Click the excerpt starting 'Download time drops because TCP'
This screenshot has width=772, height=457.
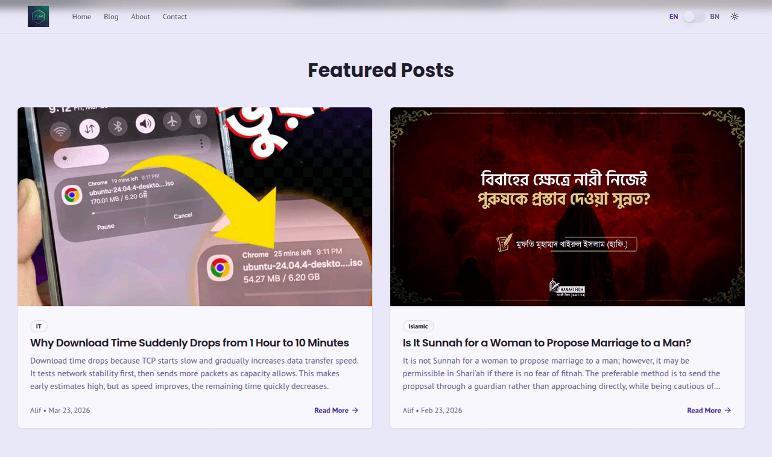click(194, 373)
